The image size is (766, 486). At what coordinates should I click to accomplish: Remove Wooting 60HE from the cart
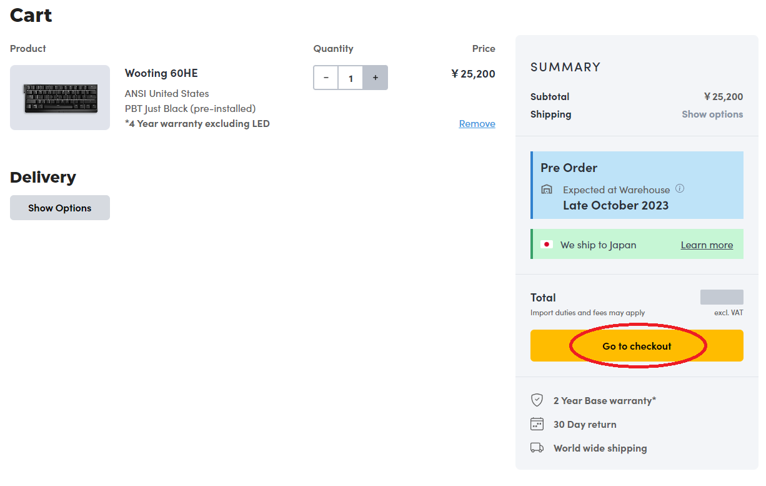pyautogui.click(x=477, y=124)
